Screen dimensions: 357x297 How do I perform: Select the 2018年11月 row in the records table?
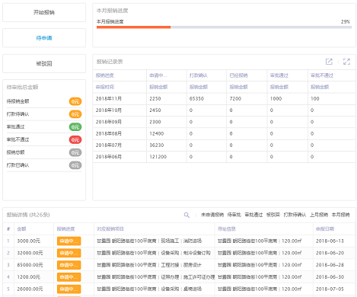tap(224, 99)
